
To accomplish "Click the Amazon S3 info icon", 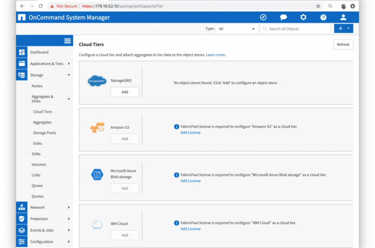I will 176,126.
